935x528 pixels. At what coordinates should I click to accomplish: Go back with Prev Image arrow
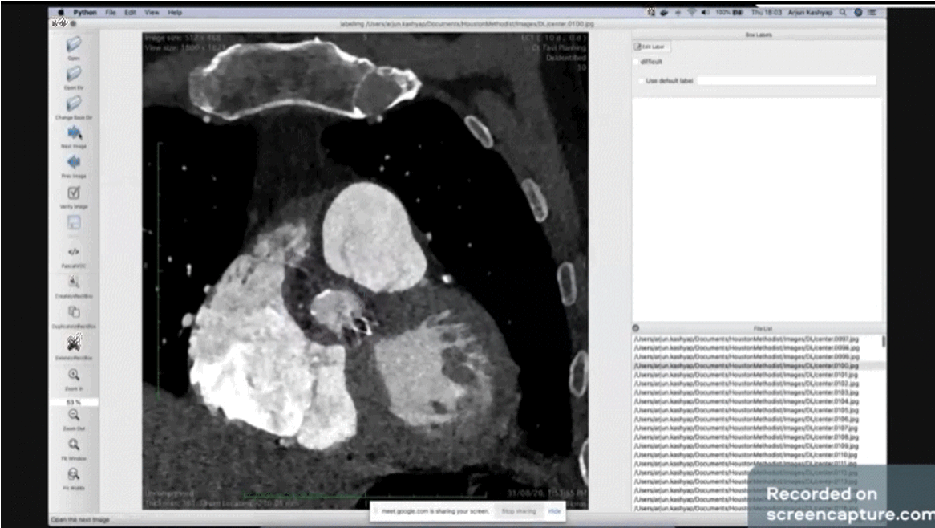click(x=74, y=162)
